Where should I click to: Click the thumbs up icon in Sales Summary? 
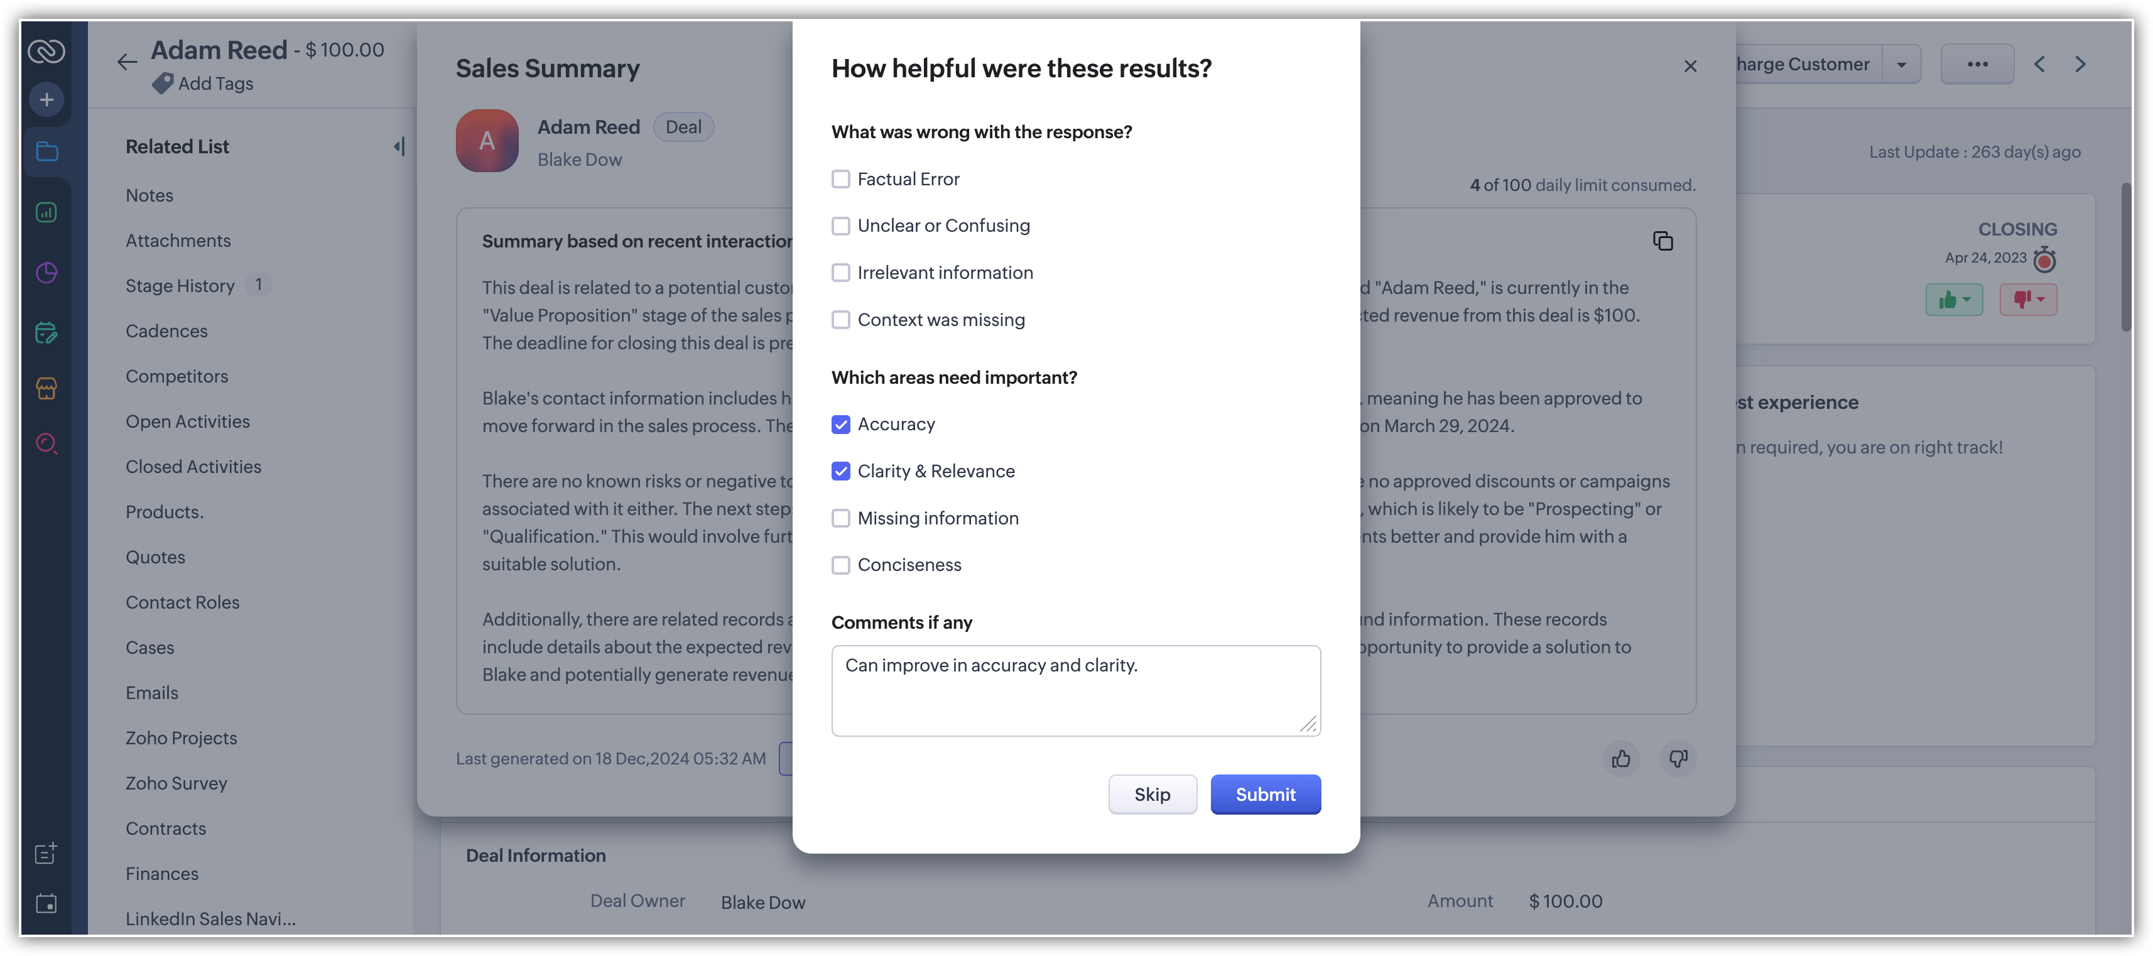click(1620, 759)
